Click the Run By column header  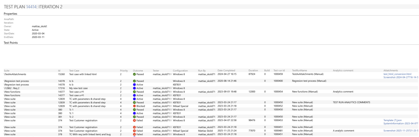(x=202, y=71)
